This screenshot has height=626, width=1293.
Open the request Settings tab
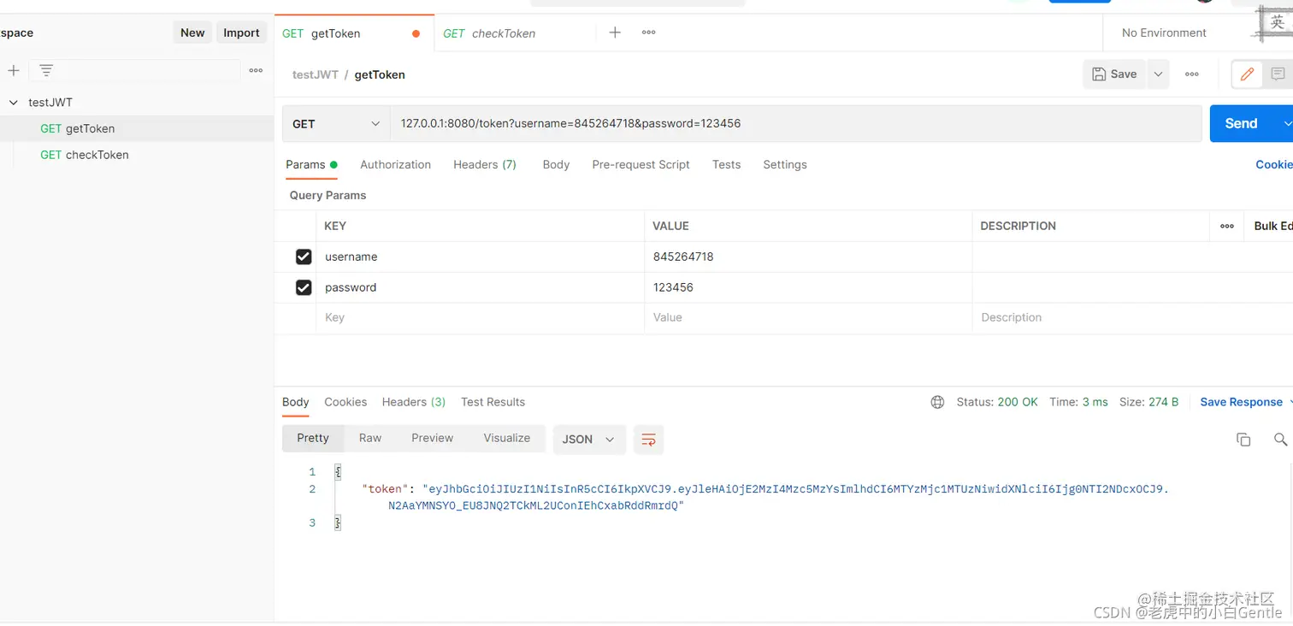[784, 164]
